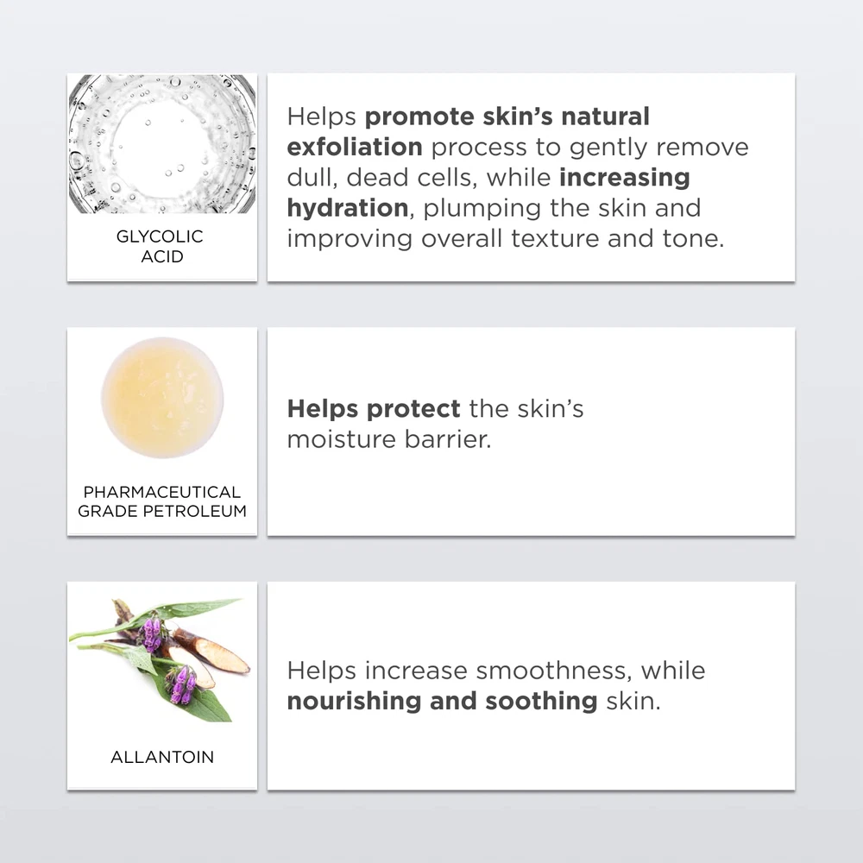Click the PHARMACEUTICAL GRADE PETROLEUM label
Viewport: 863px width, 863px height.
[x=162, y=501]
